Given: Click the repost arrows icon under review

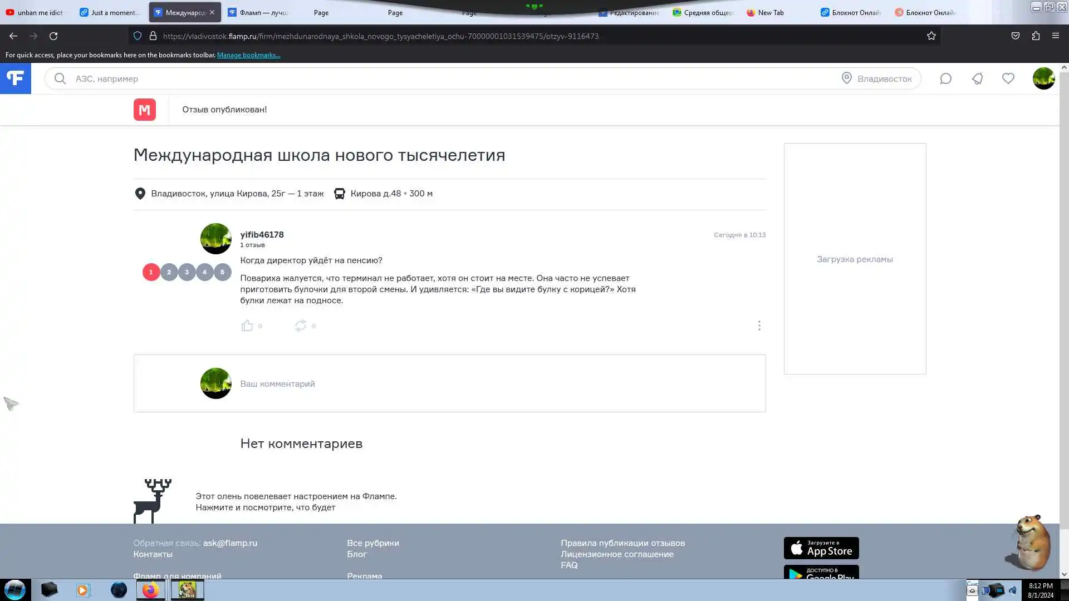Looking at the screenshot, I should tap(301, 326).
